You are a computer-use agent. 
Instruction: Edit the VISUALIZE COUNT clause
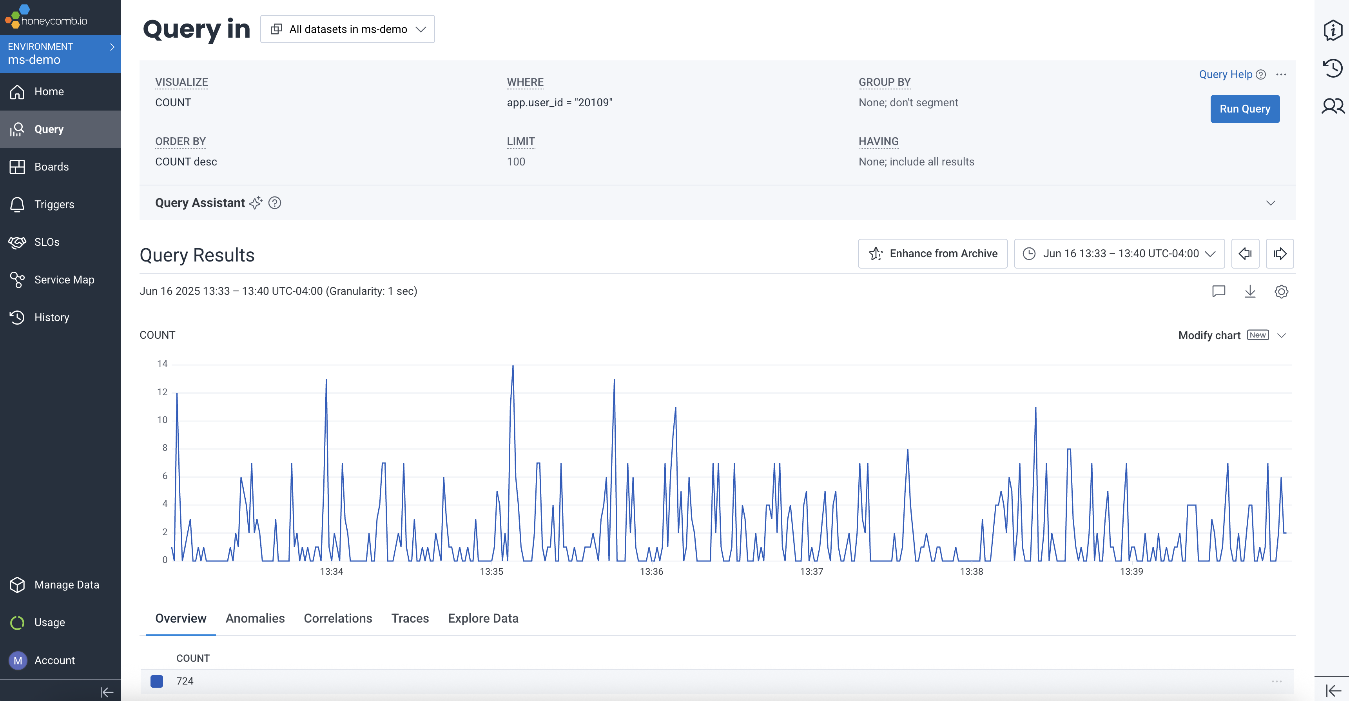pyautogui.click(x=173, y=103)
